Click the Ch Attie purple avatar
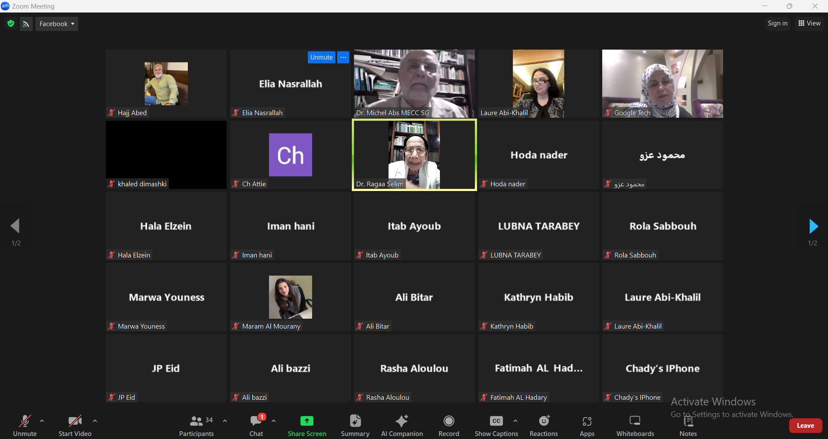This screenshot has height=439, width=828. click(x=291, y=155)
